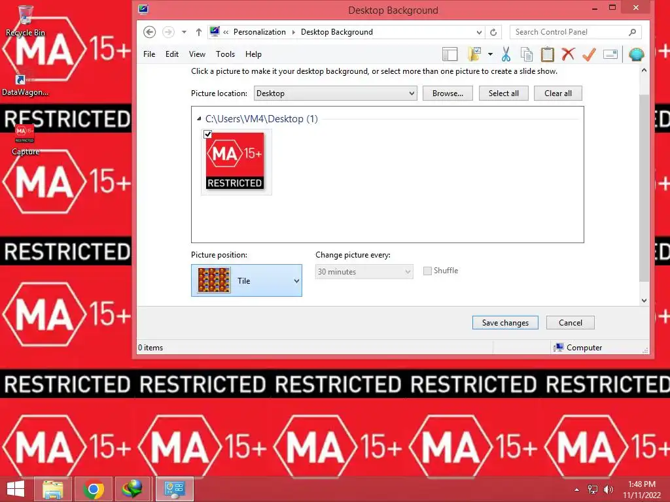Open the Help menu
Image resolution: width=670 pixels, height=502 pixels.
click(x=253, y=54)
